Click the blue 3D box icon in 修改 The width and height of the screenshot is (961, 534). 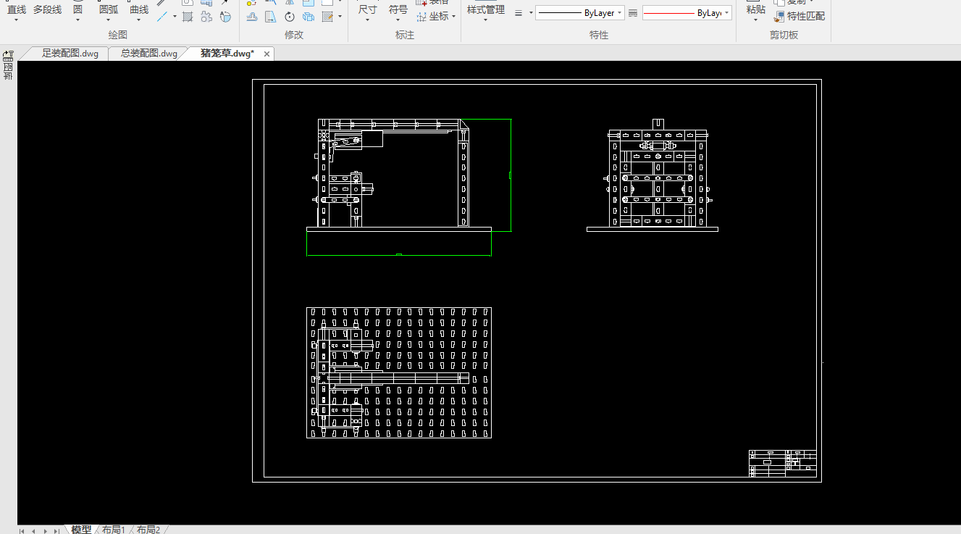309,16
